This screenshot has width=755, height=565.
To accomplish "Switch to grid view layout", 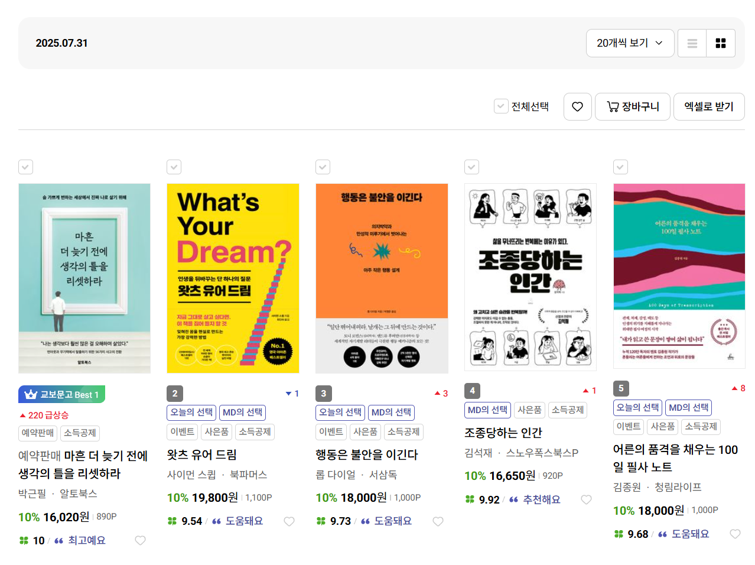I will pos(721,43).
